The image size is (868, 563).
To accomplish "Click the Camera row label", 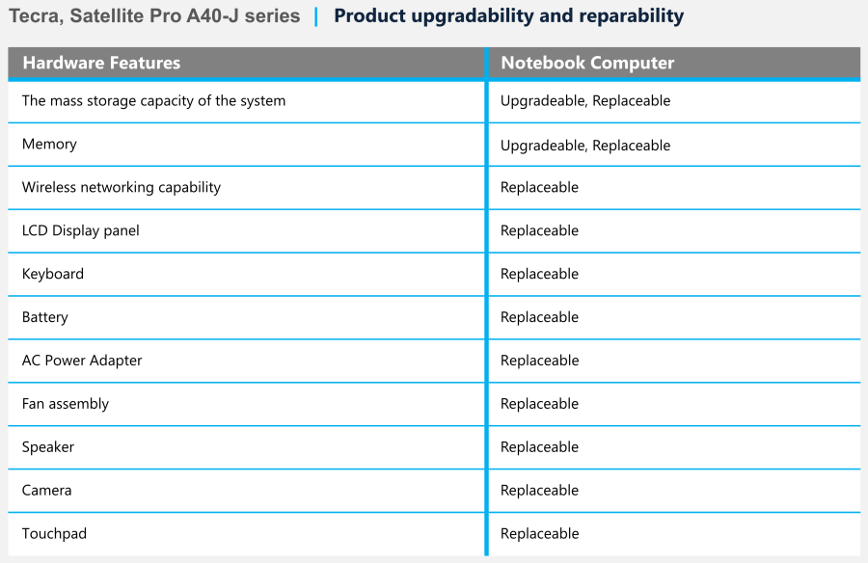I will [x=47, y=492].
